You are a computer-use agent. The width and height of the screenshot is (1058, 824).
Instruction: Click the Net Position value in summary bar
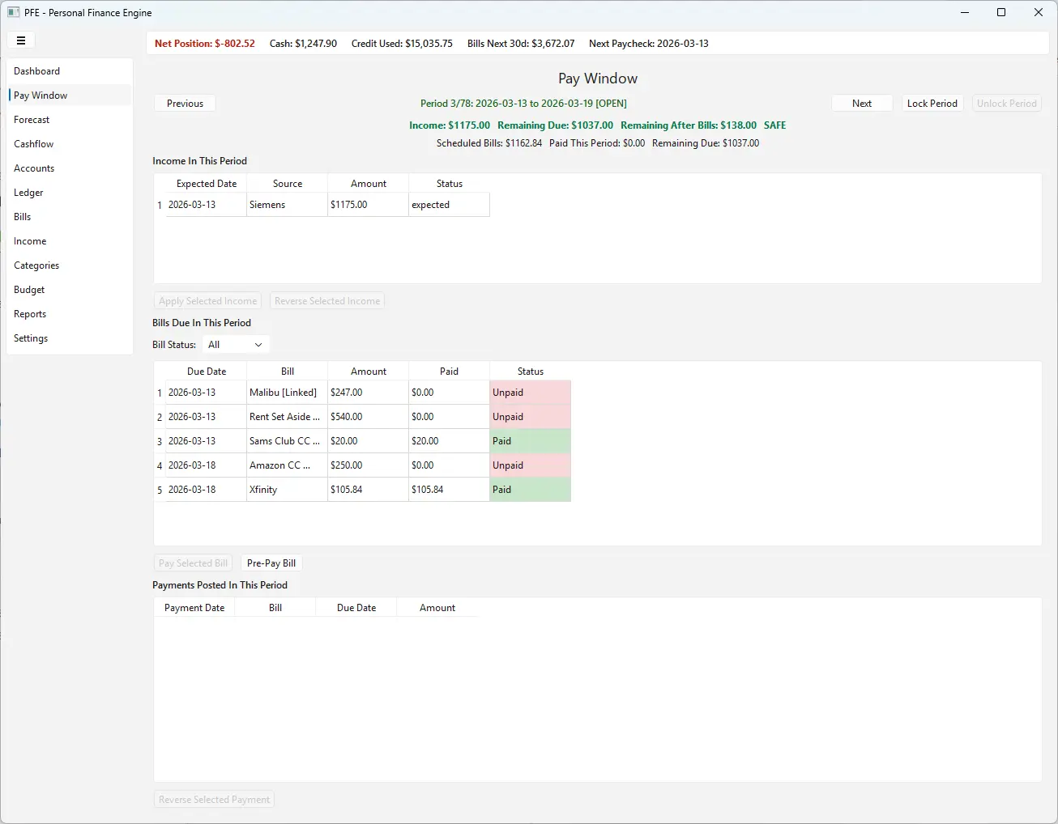[x=204, y=44]
